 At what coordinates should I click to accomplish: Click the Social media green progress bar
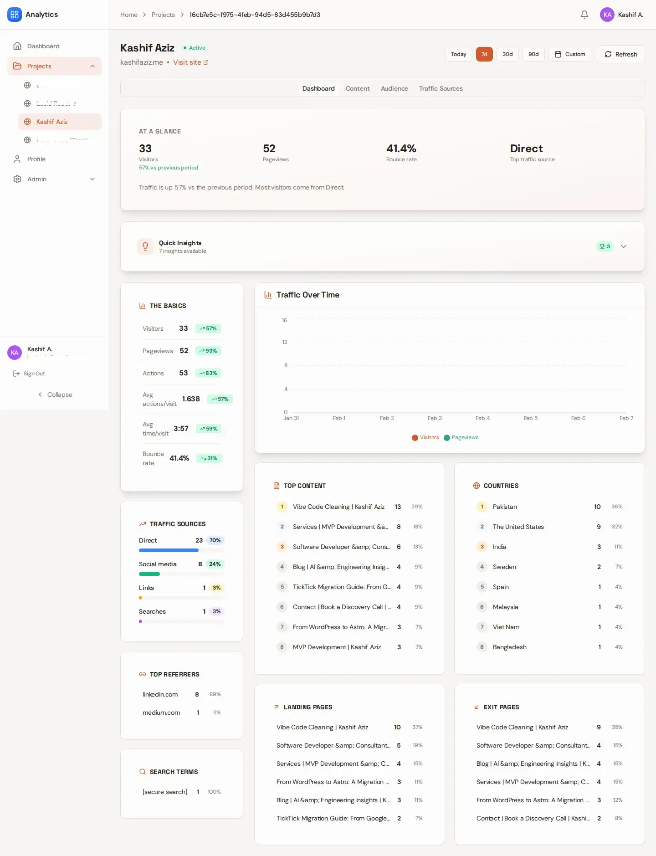(149, 574)
